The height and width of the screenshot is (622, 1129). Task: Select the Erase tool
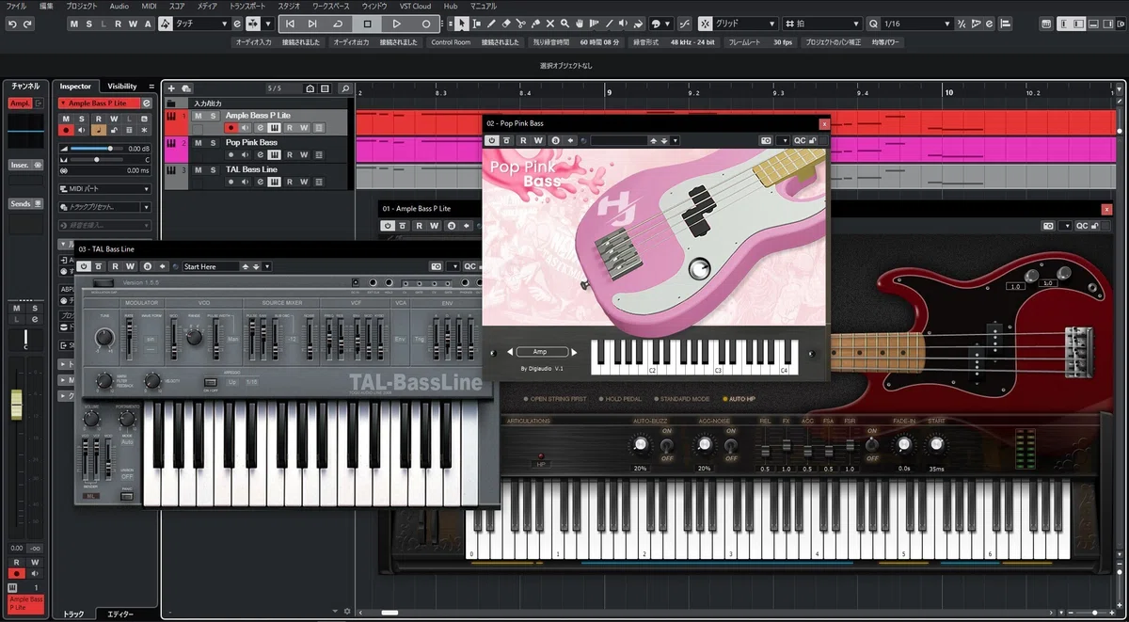[506, 24]
